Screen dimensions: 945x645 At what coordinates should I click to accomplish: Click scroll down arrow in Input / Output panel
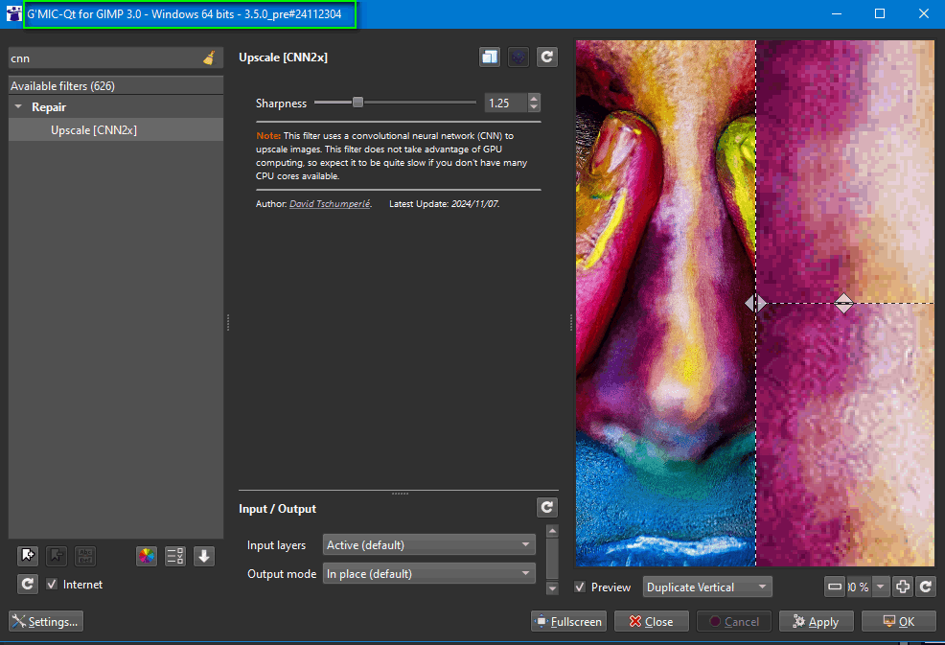coord(552,587)
